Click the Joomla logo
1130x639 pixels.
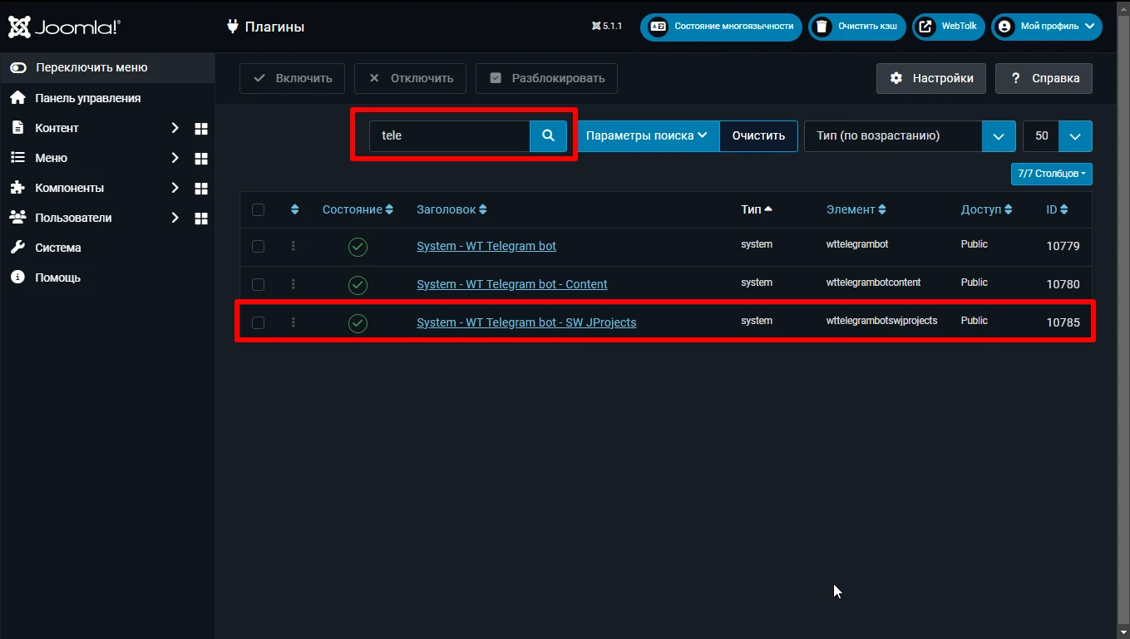64,27
